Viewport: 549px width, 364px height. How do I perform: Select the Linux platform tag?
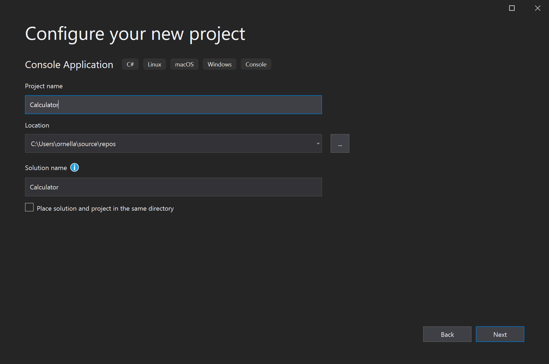pos(154,64)
